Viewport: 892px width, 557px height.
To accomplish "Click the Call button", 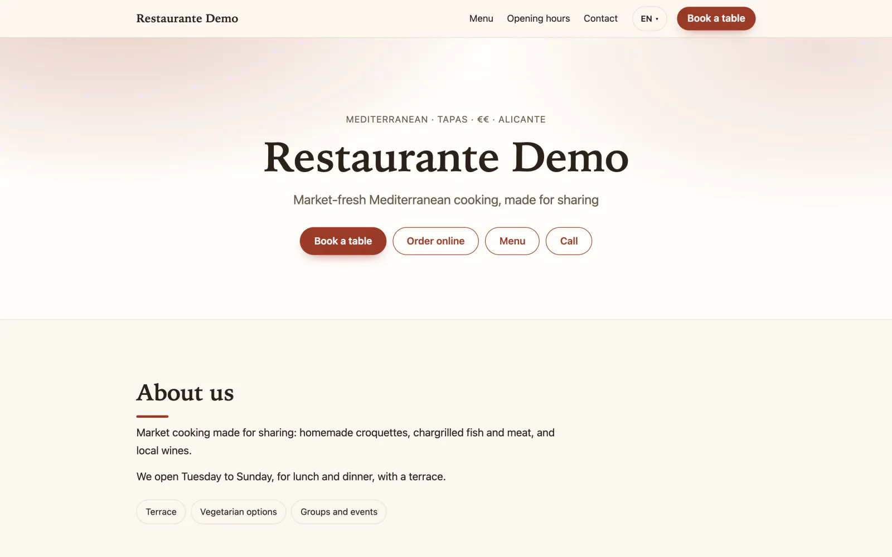I will coord(569,241).
